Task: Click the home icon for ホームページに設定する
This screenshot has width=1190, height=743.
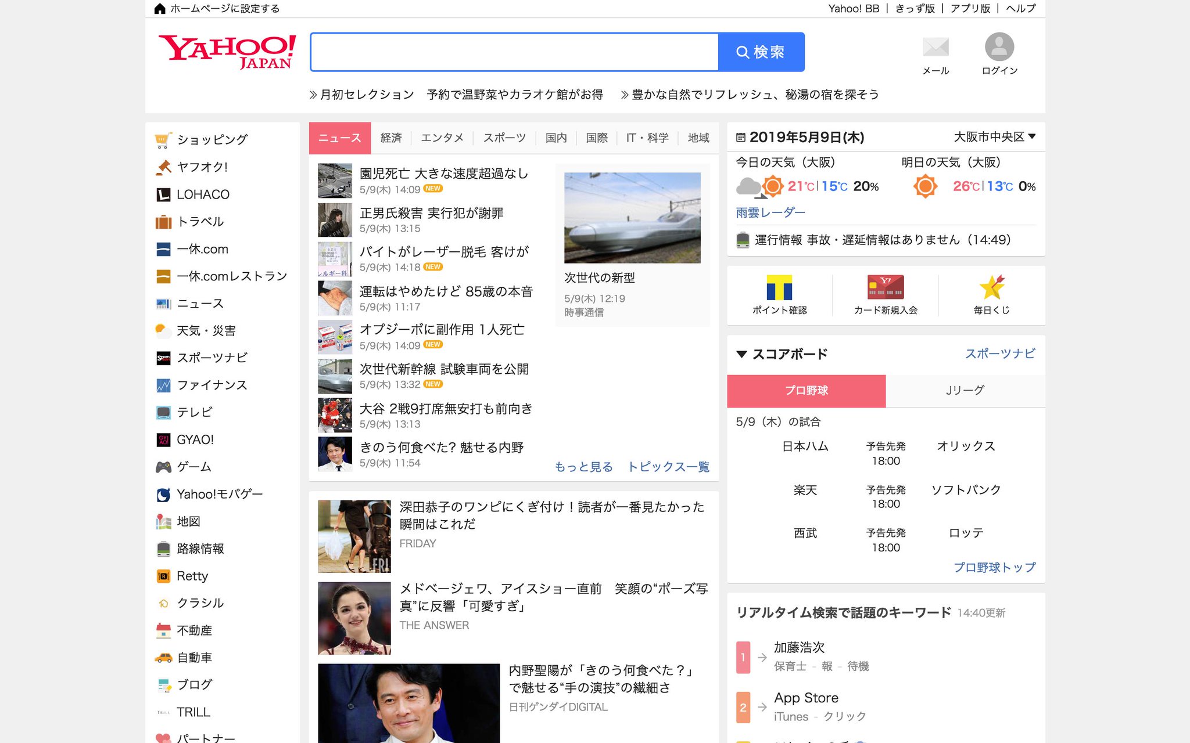Action: point(160,8)
